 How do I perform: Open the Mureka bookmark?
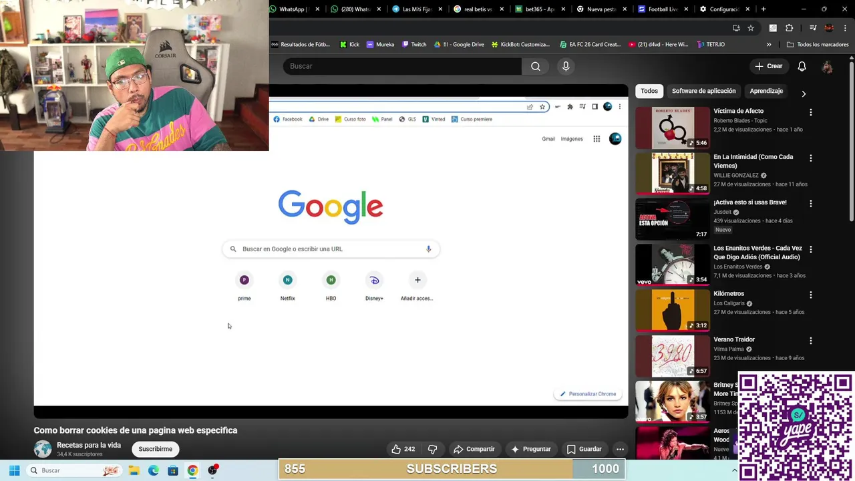click(x=380, y=45)
